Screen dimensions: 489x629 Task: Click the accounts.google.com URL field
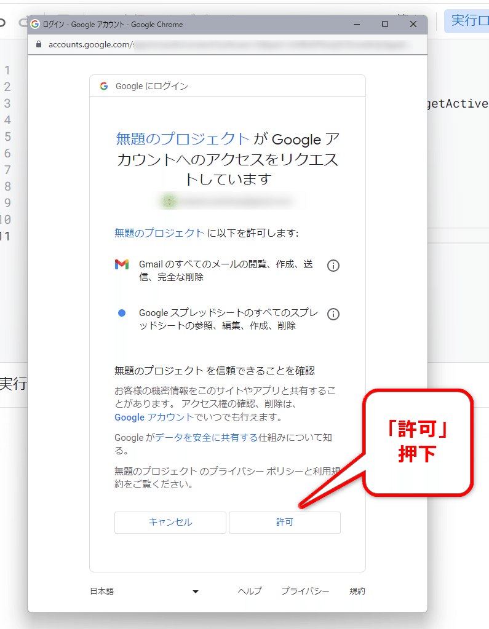coord(226,44)
